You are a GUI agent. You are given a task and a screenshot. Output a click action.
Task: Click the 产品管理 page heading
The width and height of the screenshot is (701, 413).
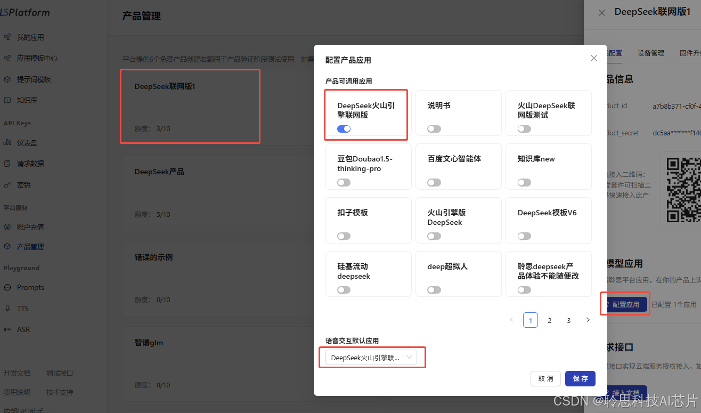[x=142, y=17]
